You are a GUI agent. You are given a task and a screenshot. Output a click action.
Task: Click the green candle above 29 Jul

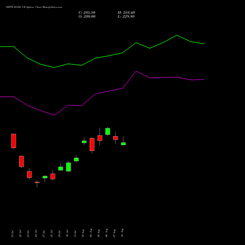(61, 169)
